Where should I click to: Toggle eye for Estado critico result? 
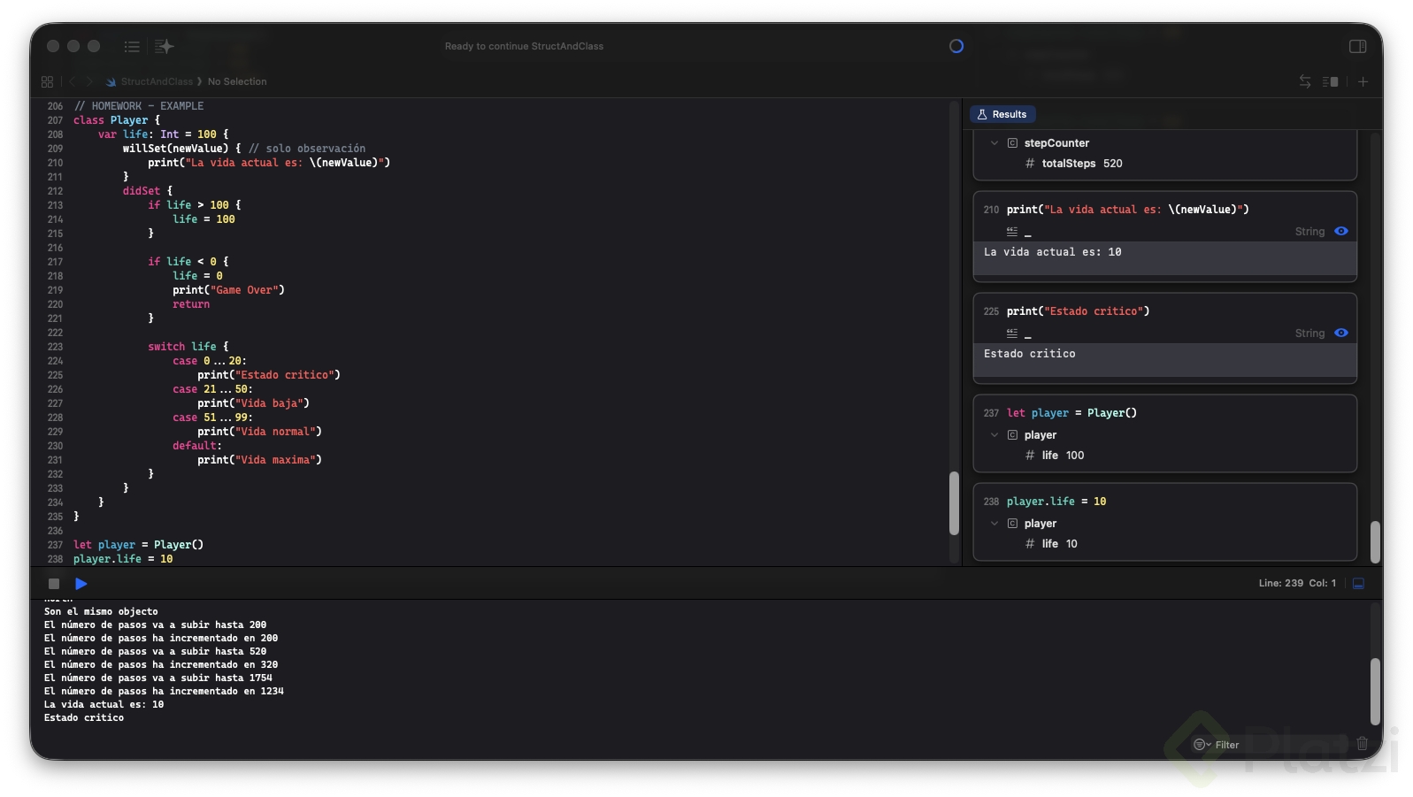click(1341, 333)
